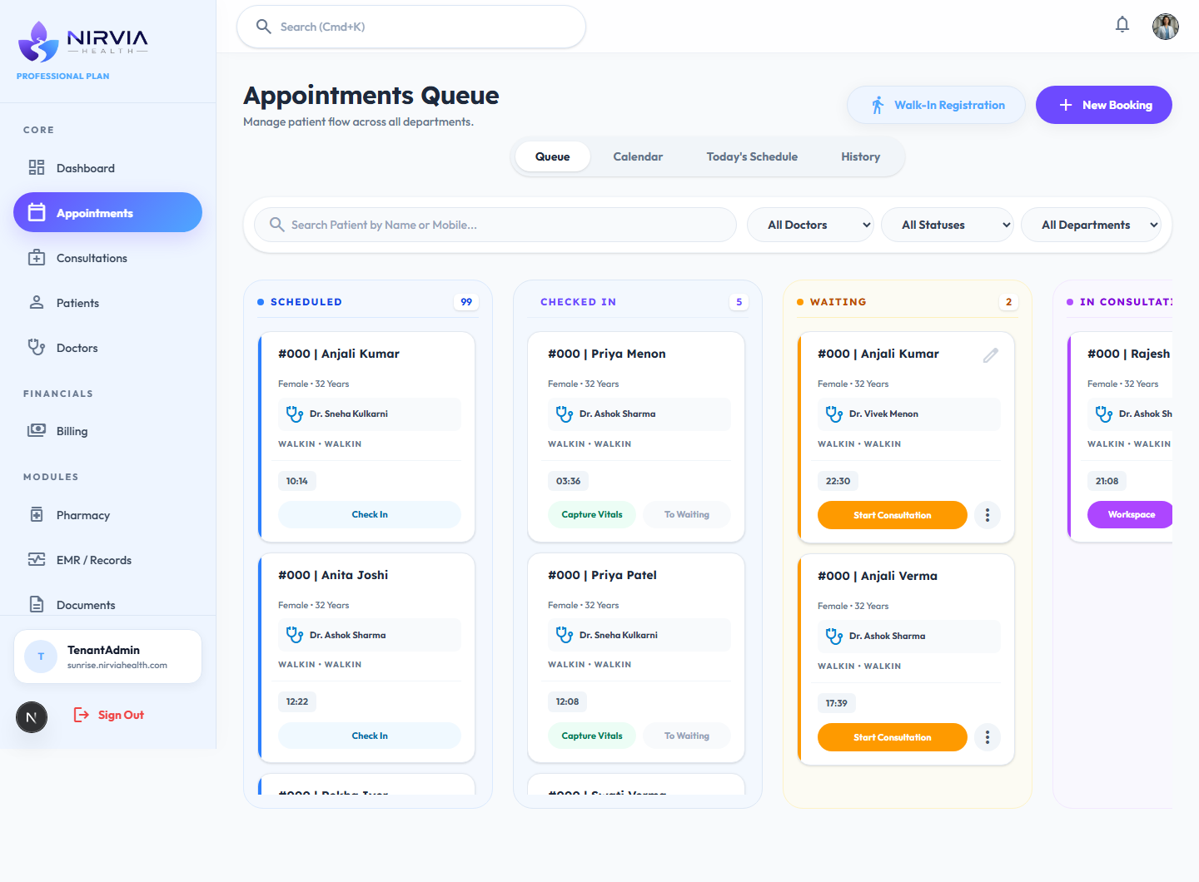Click the Doctors stethoscope icon in sidebar
This screenshot has width=1199, height=882.
click(37, 347)
